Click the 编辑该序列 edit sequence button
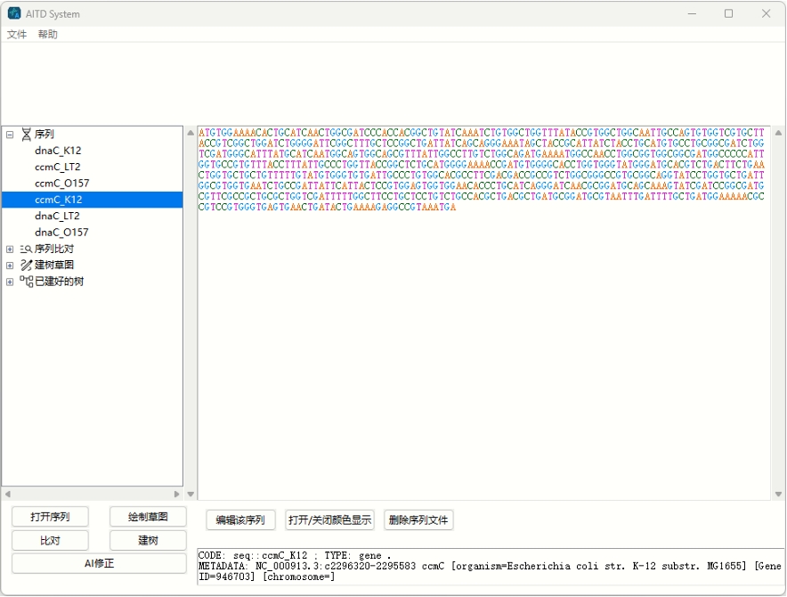Screen dimensions: 787x597 coord(239,519)
